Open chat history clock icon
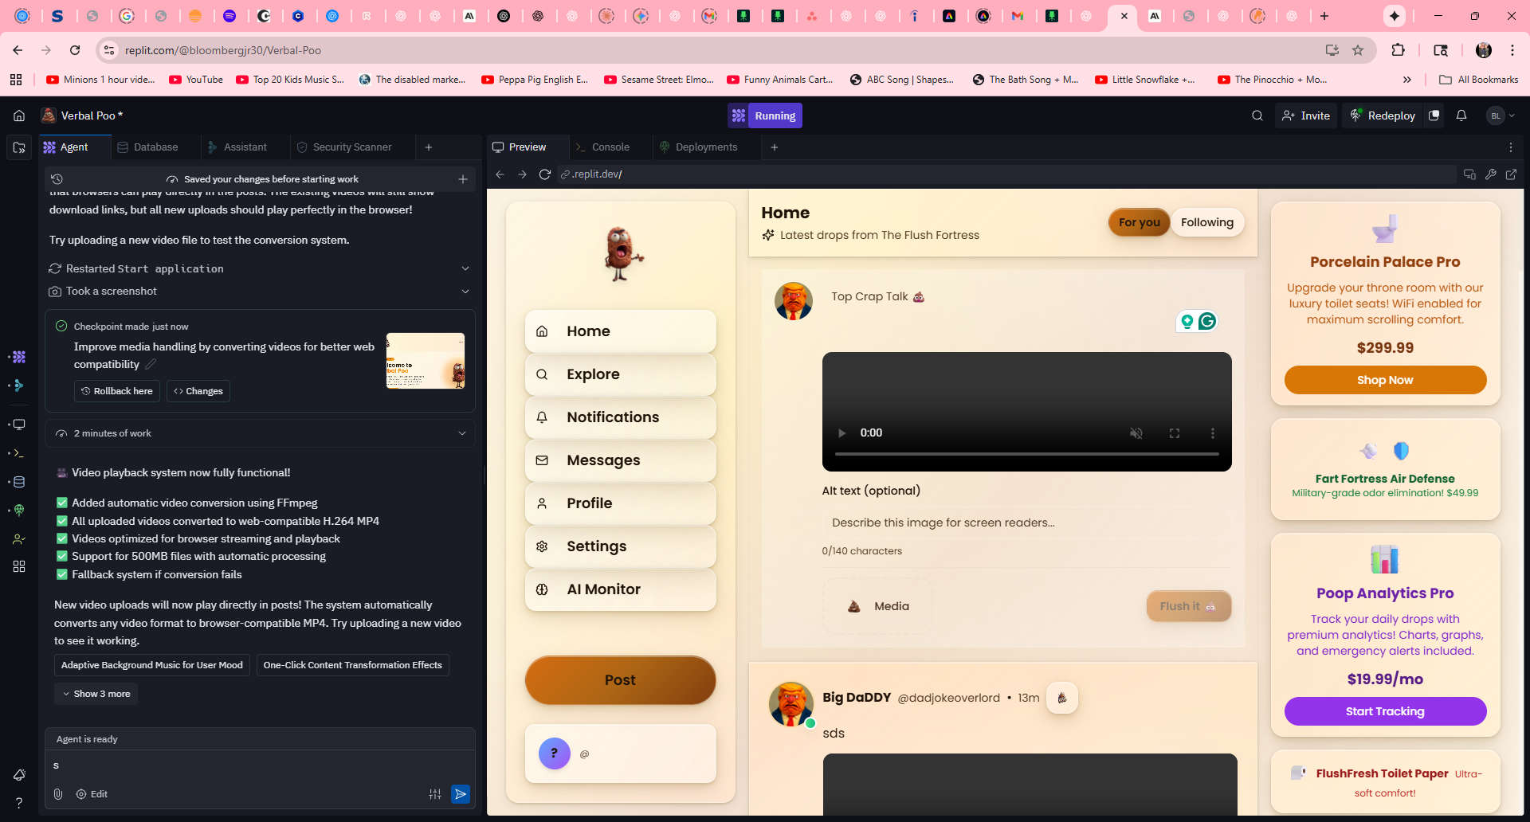 57,179
